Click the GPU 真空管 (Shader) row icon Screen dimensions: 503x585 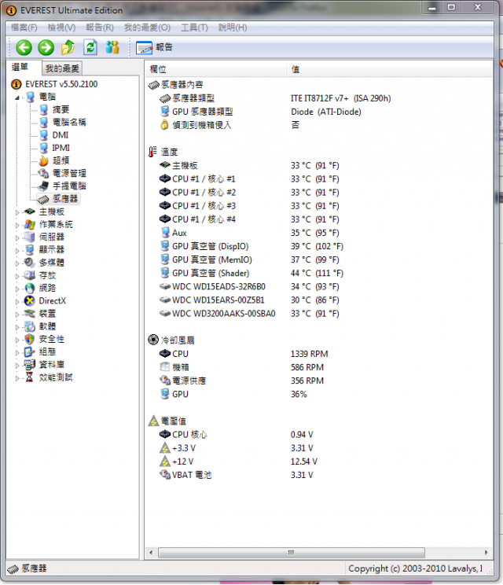click(x=165, y=273)
